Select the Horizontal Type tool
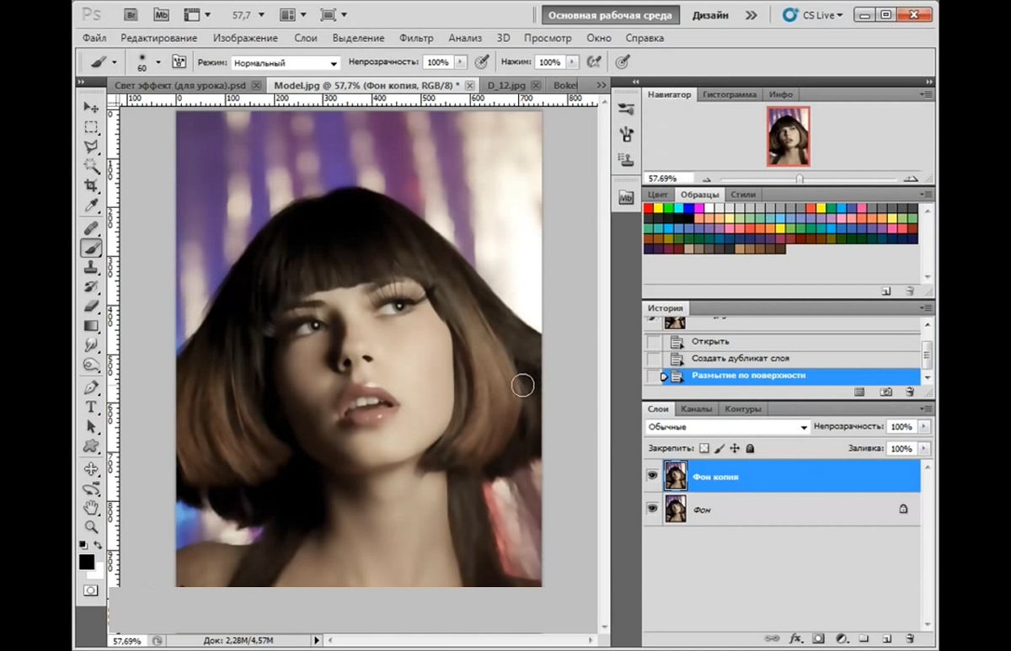 point(91,407)
